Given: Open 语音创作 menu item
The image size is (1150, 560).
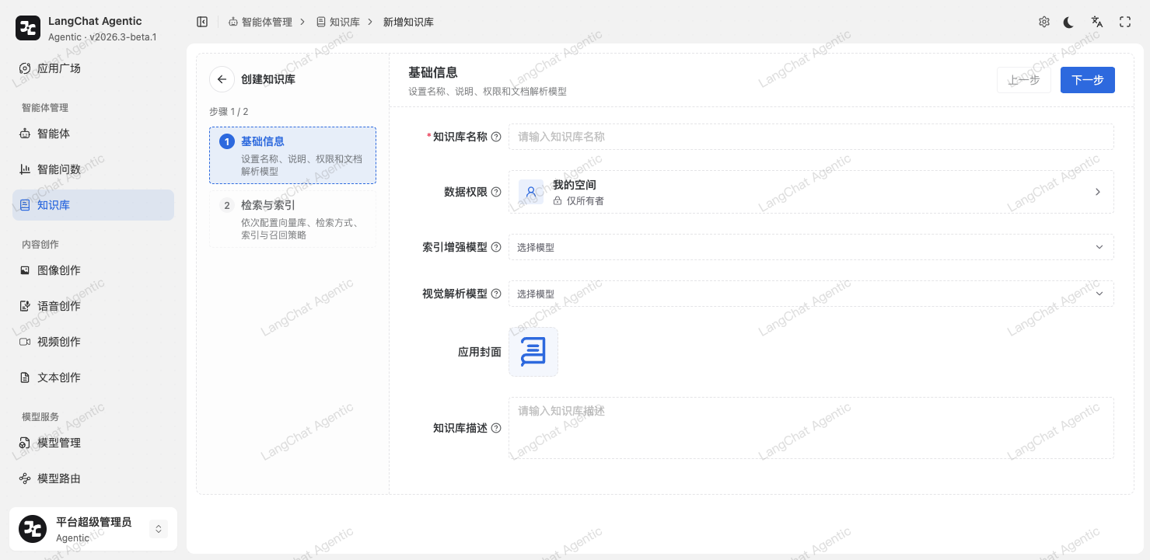Looking at the screenshot, I should [93, 306].
